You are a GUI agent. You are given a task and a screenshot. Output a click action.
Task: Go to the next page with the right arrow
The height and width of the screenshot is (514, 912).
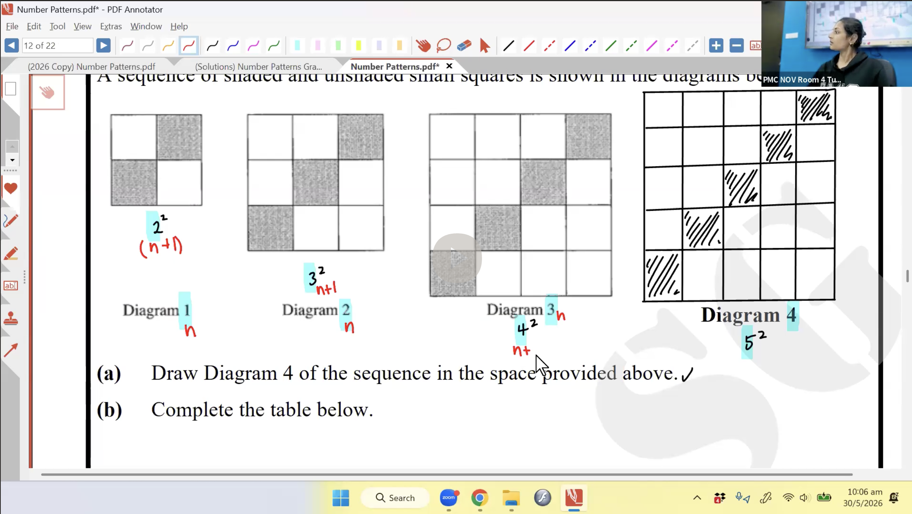103,45
